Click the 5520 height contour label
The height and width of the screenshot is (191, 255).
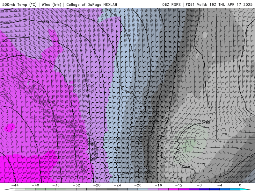pos(154,121)
